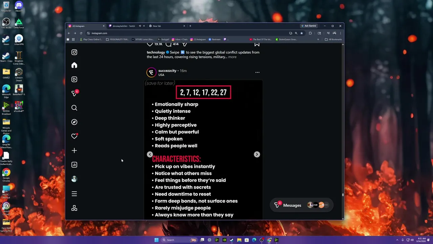Go back in Chrome
The image size is (433, 244).
pyautogui.click(x=69, y=33)
